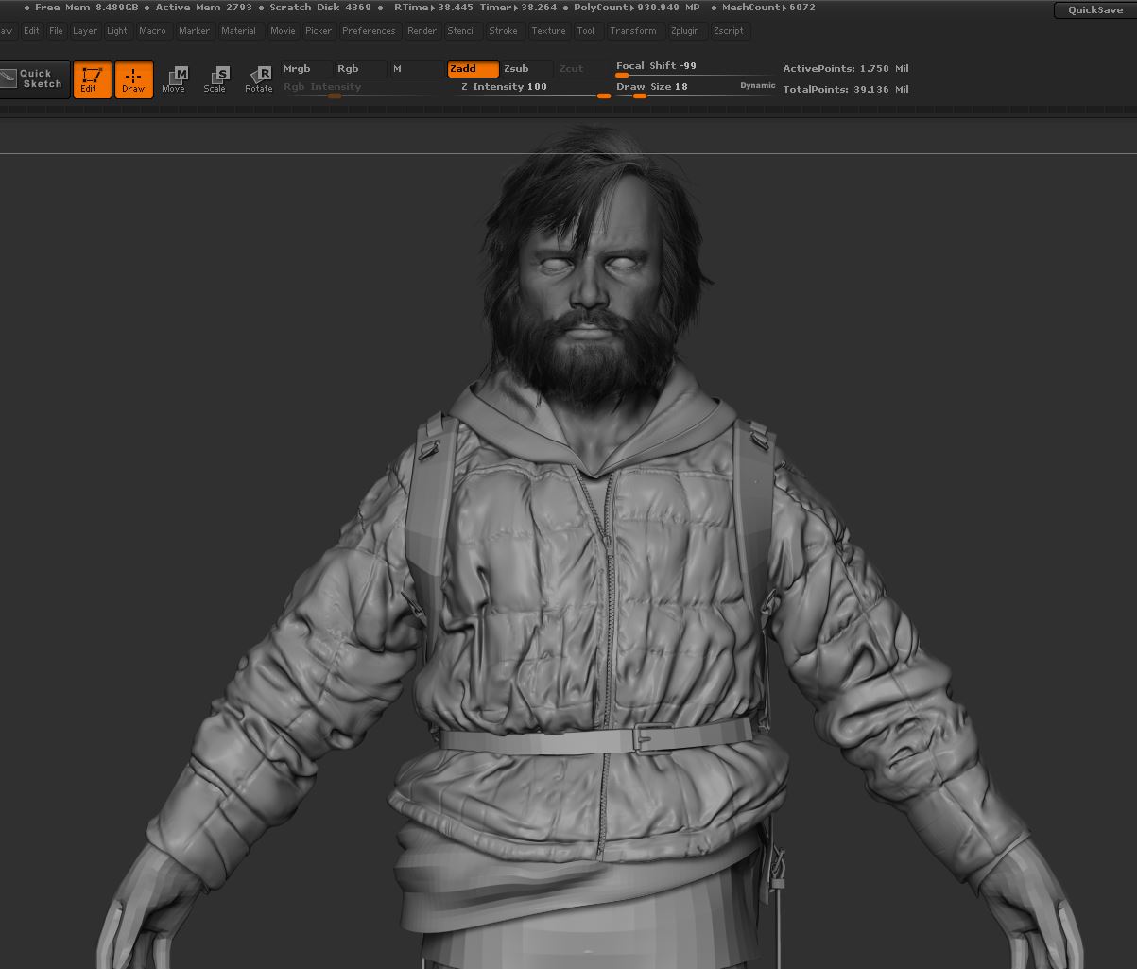Toggle the M material mode
Screen dimensions: 1137x969
pos(414,69)
